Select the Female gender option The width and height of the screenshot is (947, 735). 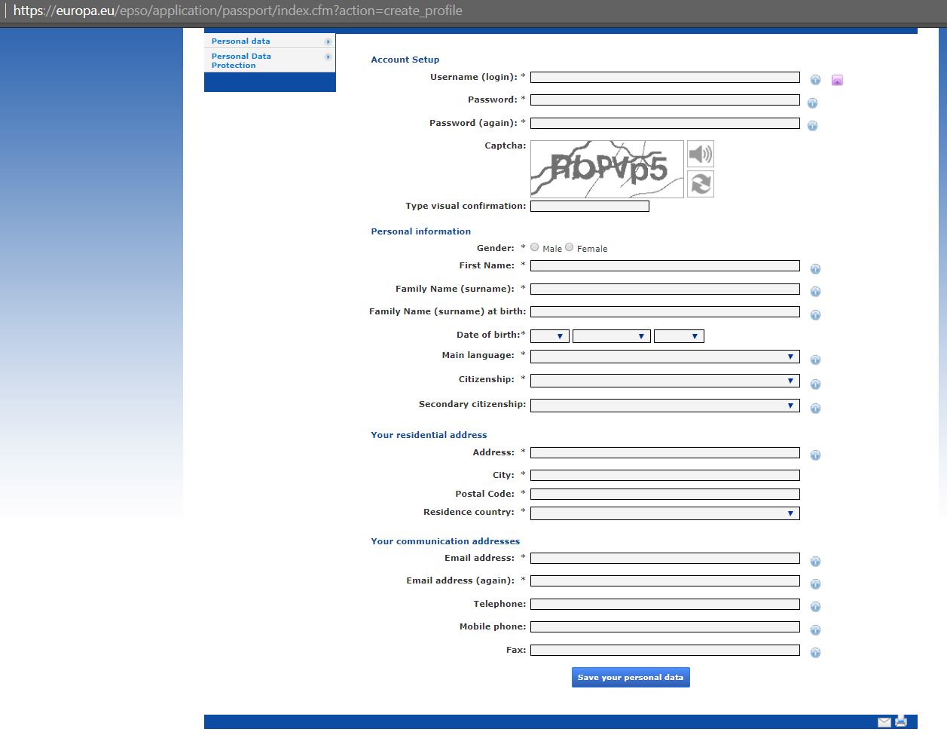570,247
